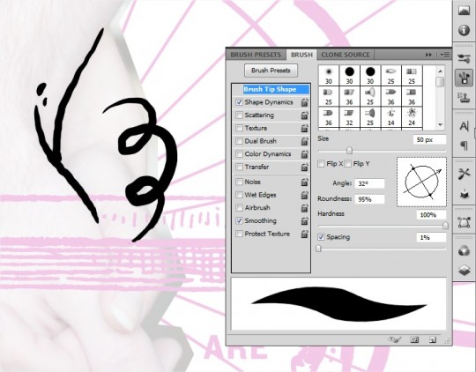476x372 pixels.
Task: Toggle the Brush panel dock icon
Action: pos(464,78)
